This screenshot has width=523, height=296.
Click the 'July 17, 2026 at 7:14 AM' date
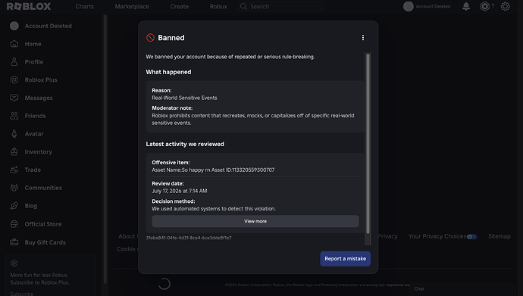point(180,191)
